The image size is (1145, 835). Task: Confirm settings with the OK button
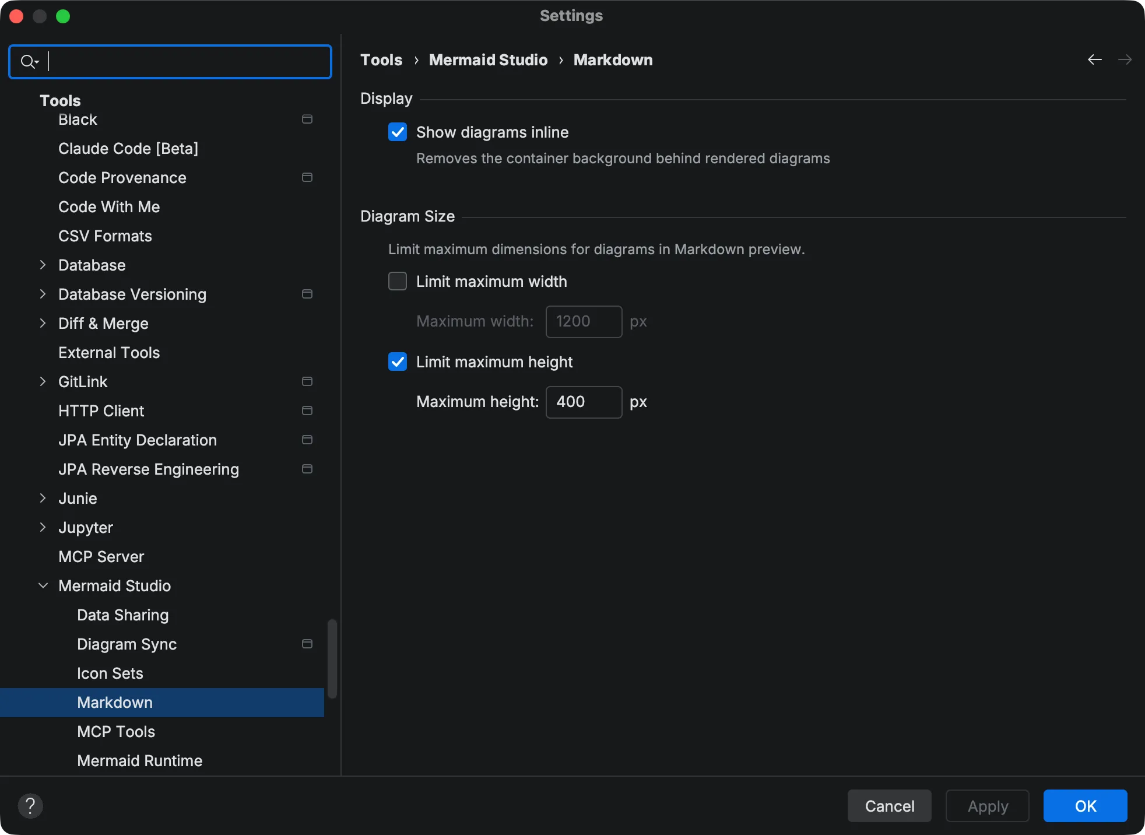(1084, 806)
